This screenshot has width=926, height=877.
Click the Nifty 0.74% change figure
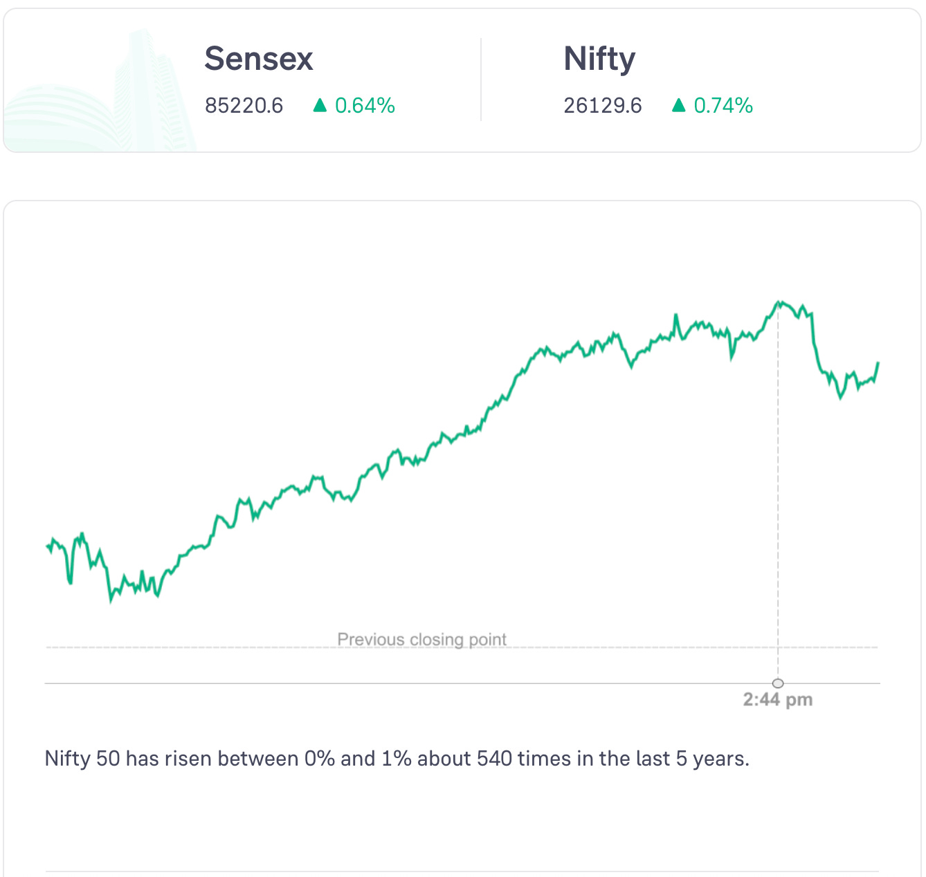pyautogui.click(x=723, y=106)
